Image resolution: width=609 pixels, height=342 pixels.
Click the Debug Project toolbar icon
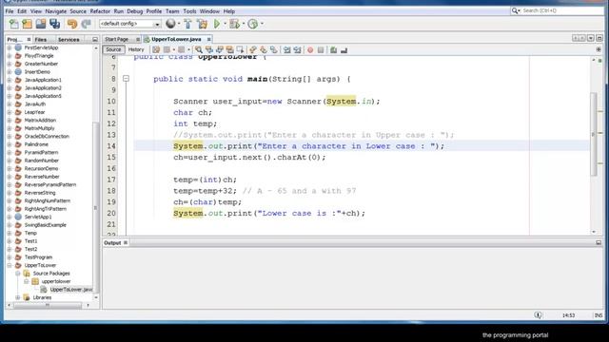(x=234, y=24)
